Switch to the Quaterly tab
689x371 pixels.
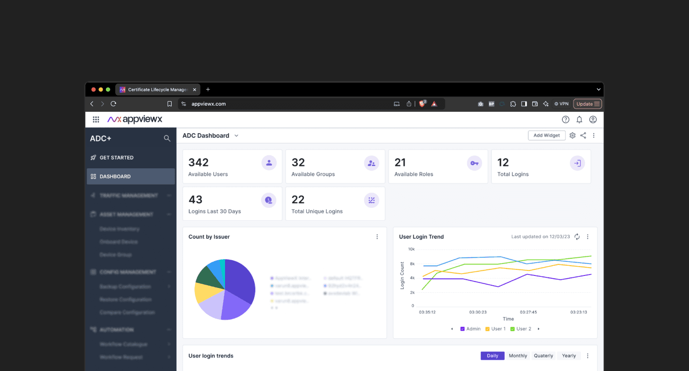pos(543,356)
